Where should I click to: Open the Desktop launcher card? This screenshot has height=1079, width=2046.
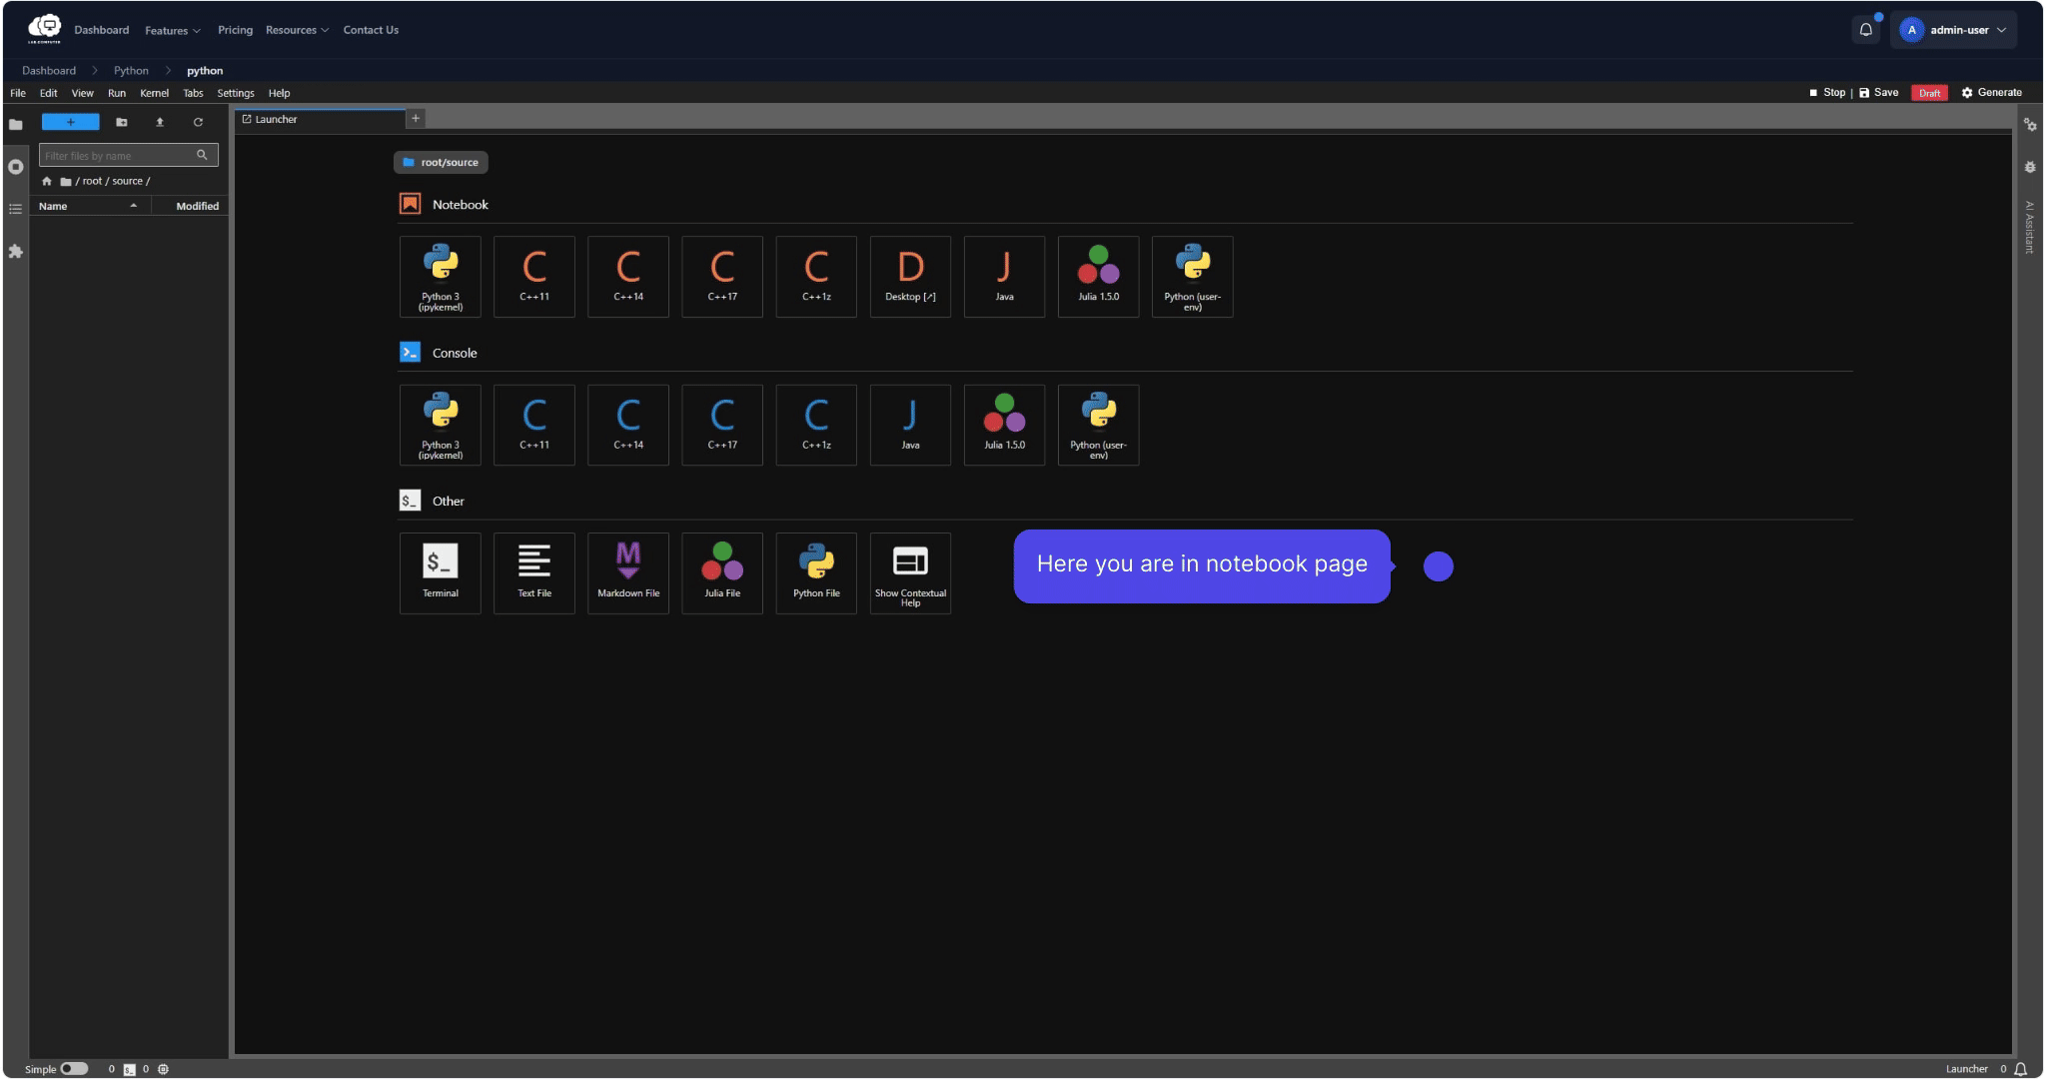pyautogui.click(x=909, y=277)
